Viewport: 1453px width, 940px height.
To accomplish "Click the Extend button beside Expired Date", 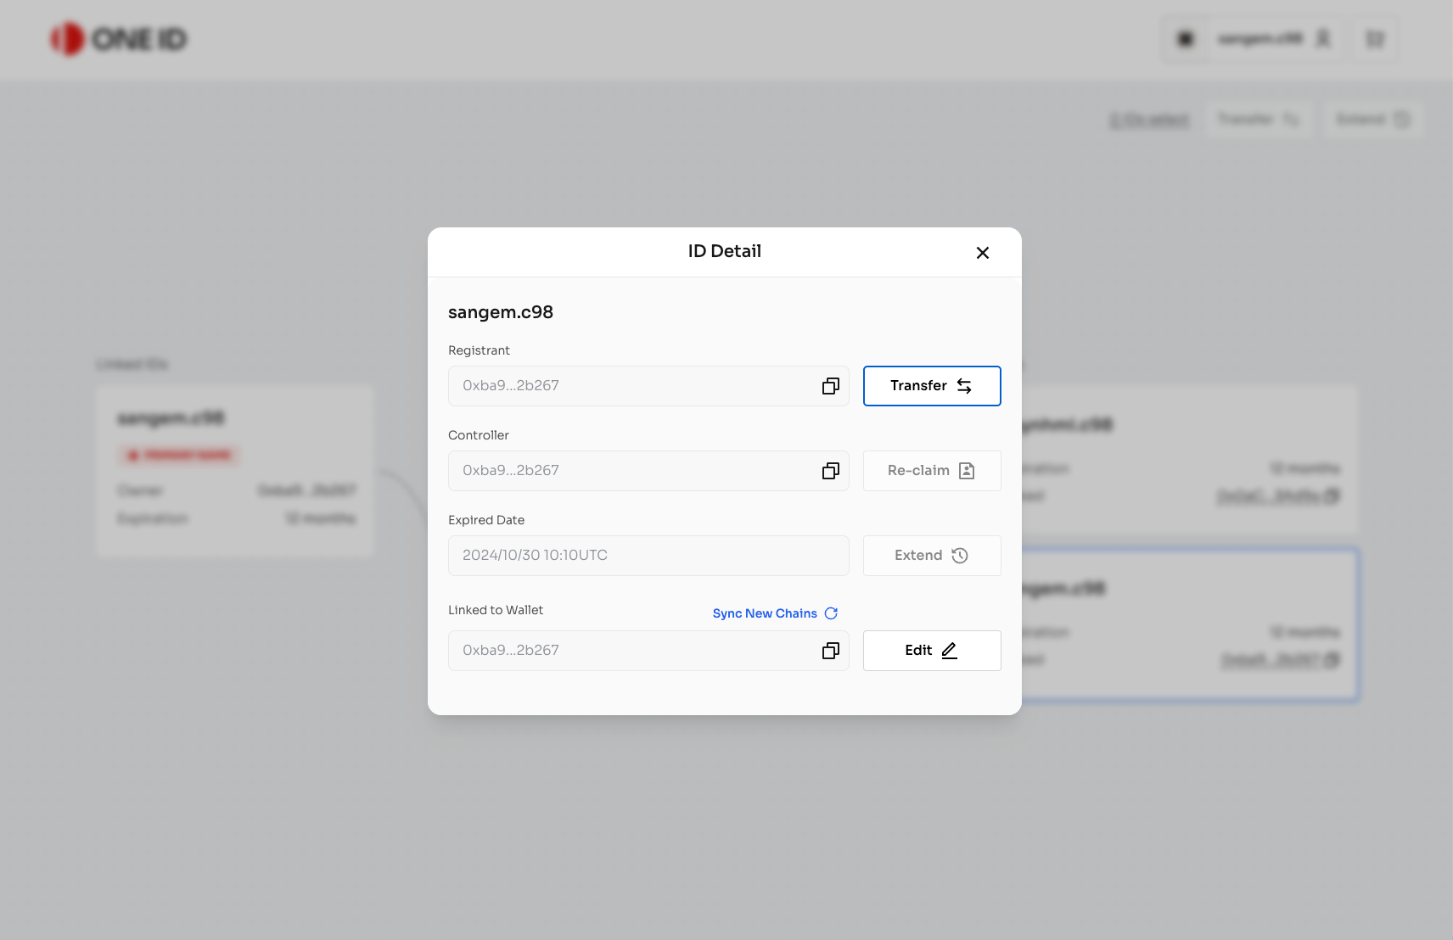I will [x=932, y=556].
